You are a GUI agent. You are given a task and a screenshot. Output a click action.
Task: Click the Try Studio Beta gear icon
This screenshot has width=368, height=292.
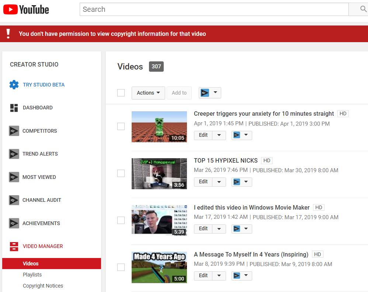click(14, 85)
